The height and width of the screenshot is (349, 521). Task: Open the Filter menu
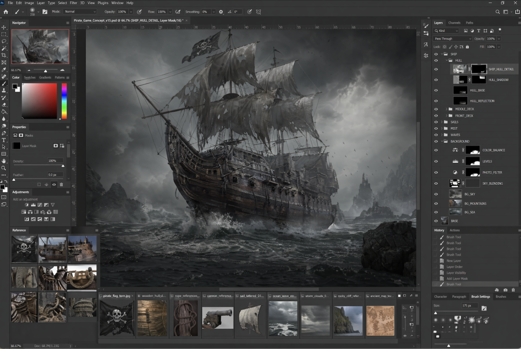point(73,3)
